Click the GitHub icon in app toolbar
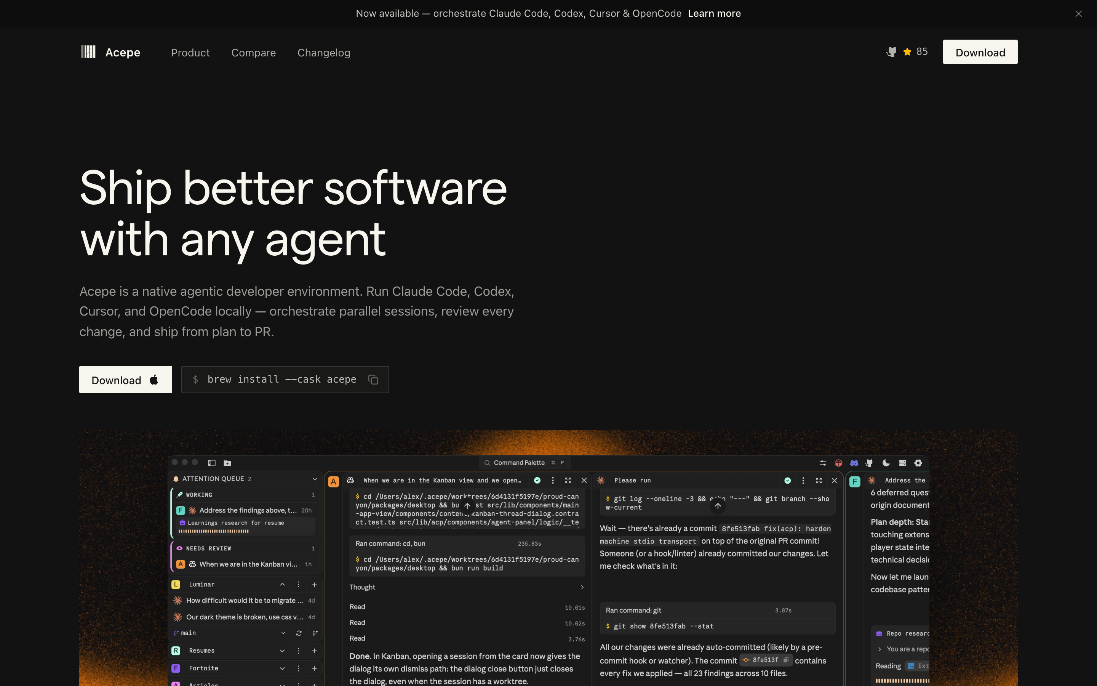The width and height of the screenshot is (1097, 686). 870,463
